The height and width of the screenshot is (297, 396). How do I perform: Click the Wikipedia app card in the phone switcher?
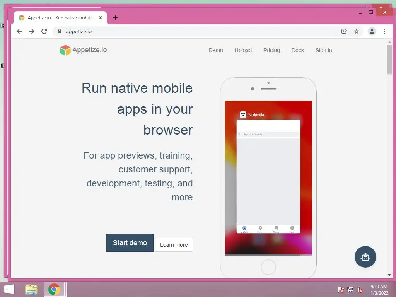[x=268, y=176]
